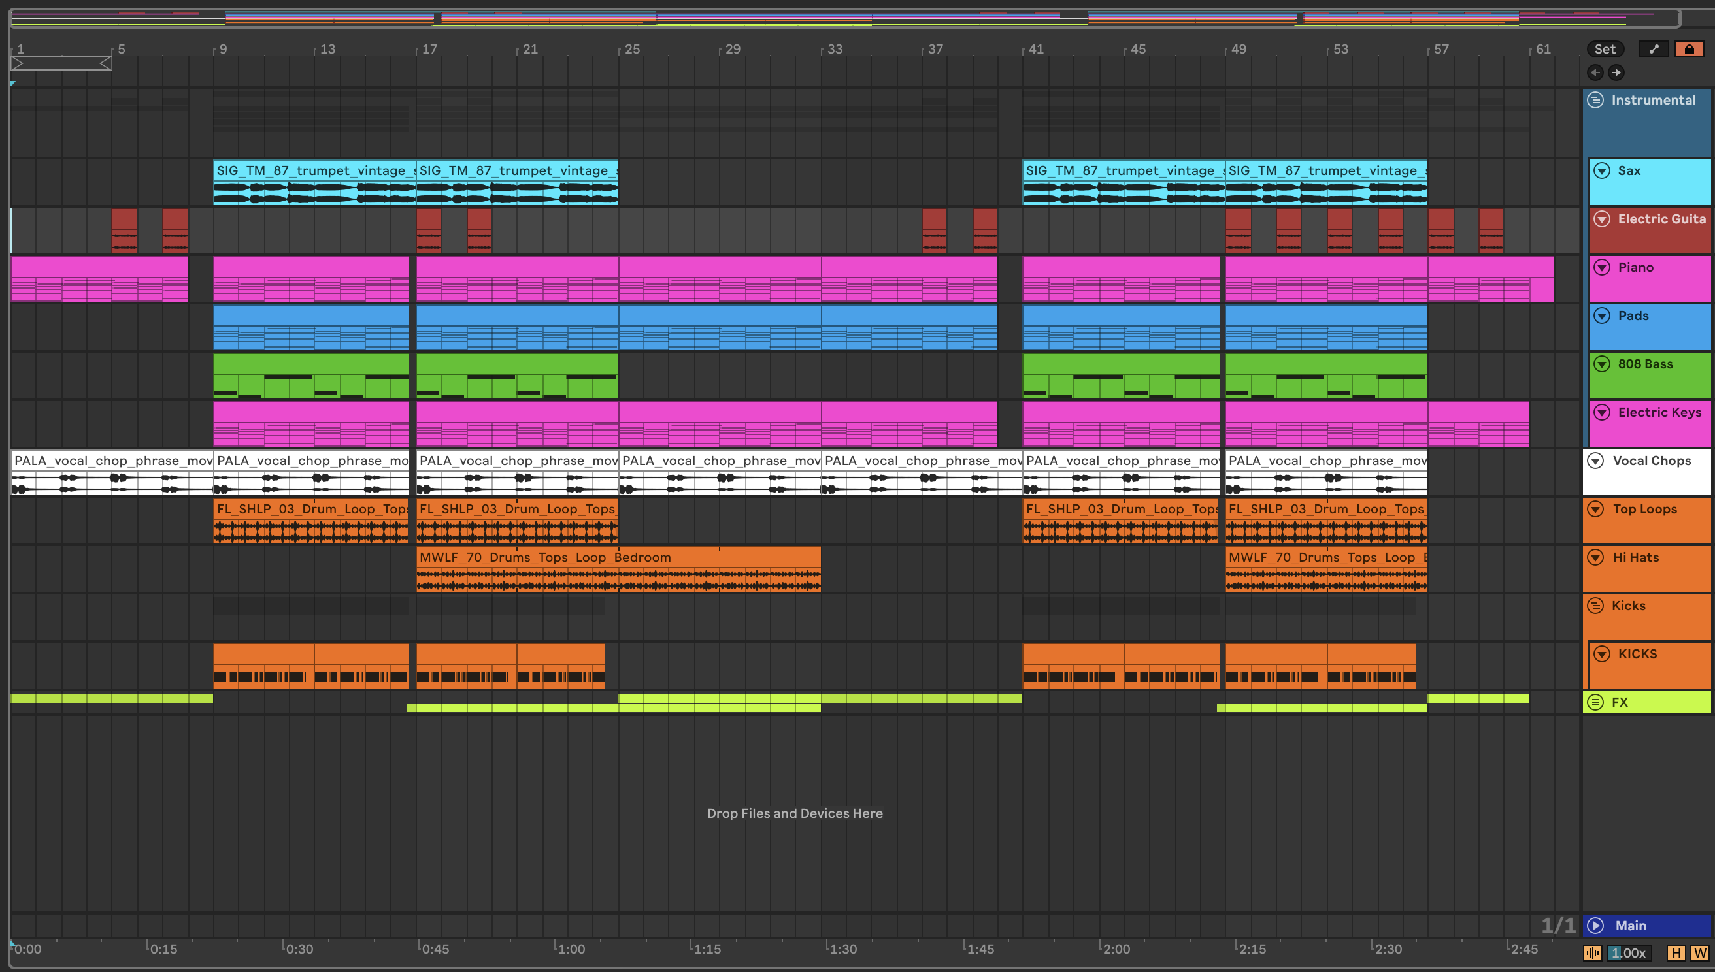Toggle the waveform zoom display icon
This screenshot has height=972, width=1715.
1592,953
